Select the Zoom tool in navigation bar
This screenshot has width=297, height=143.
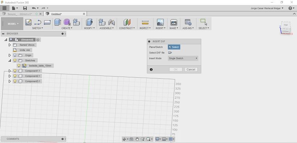(143, 139)
